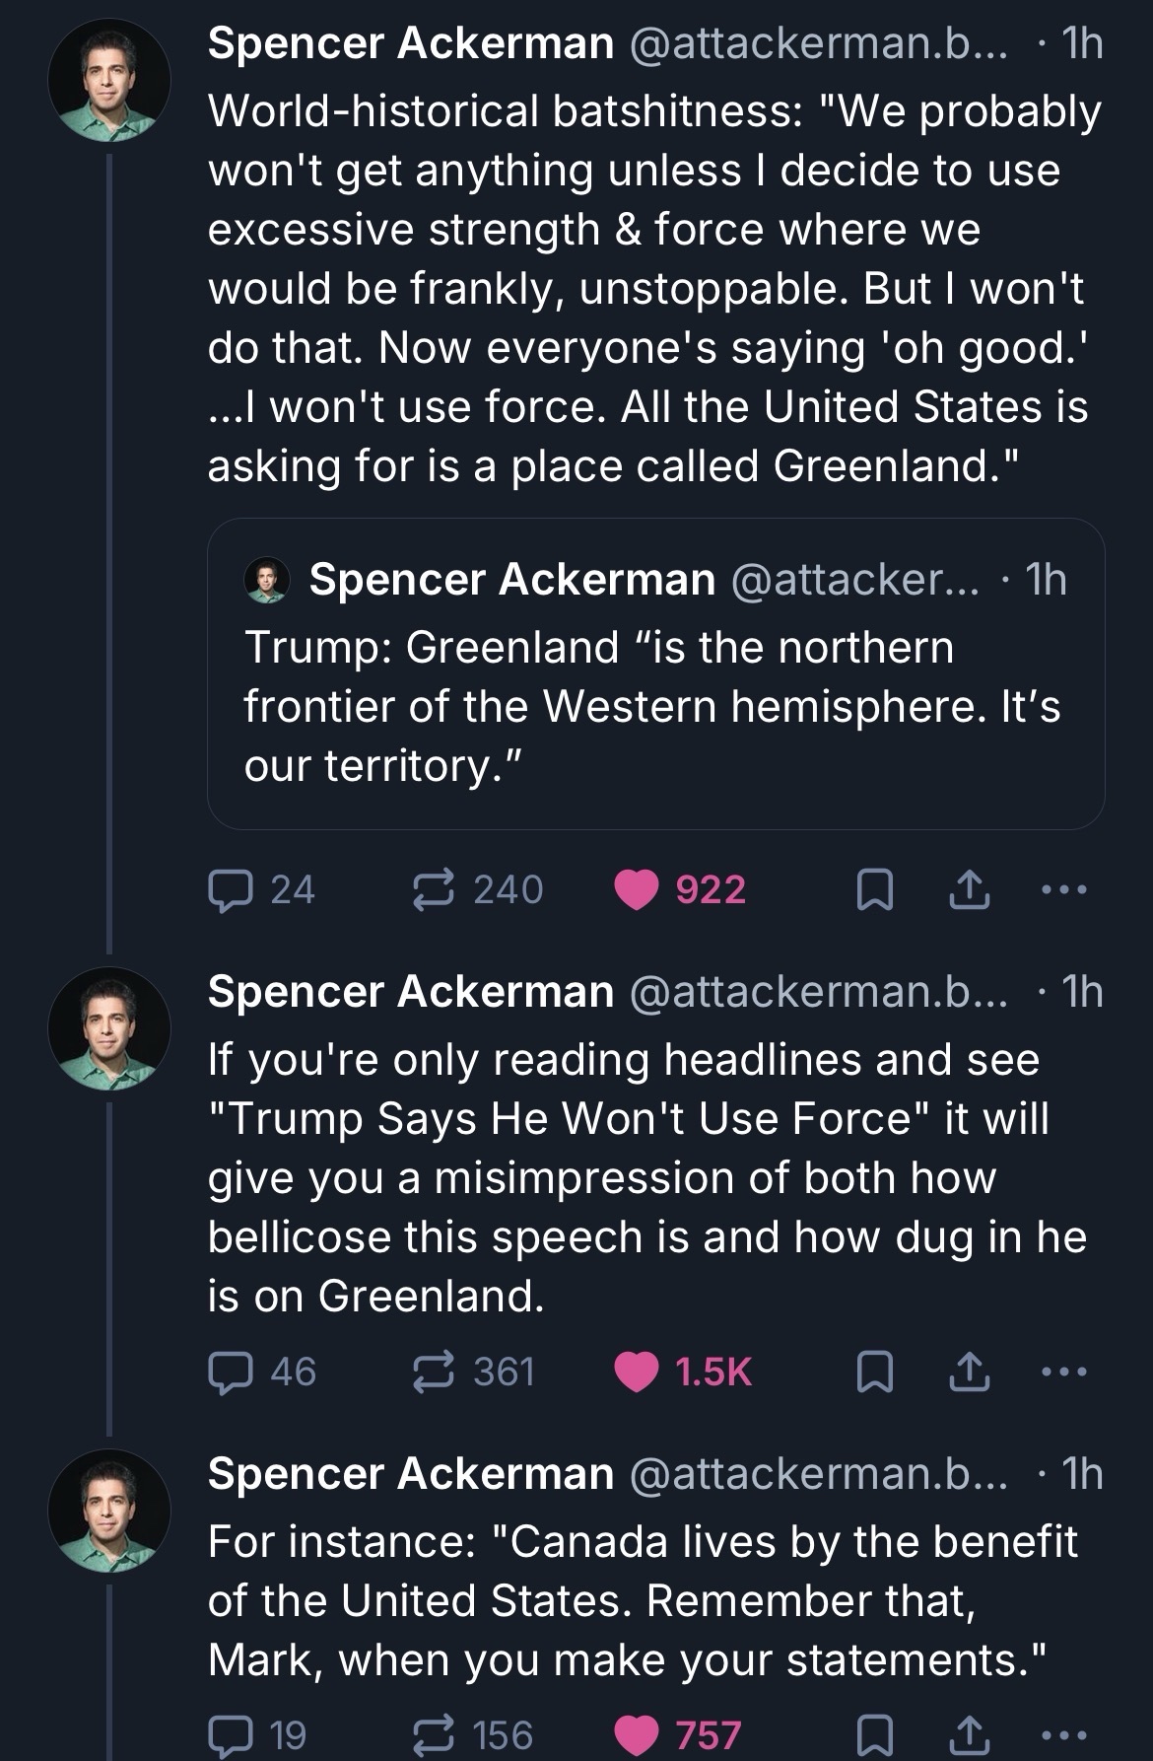The image size is (1153, 1761).
Task: Unlike the post with 1.5K likes
Action: click(636, 1372)
